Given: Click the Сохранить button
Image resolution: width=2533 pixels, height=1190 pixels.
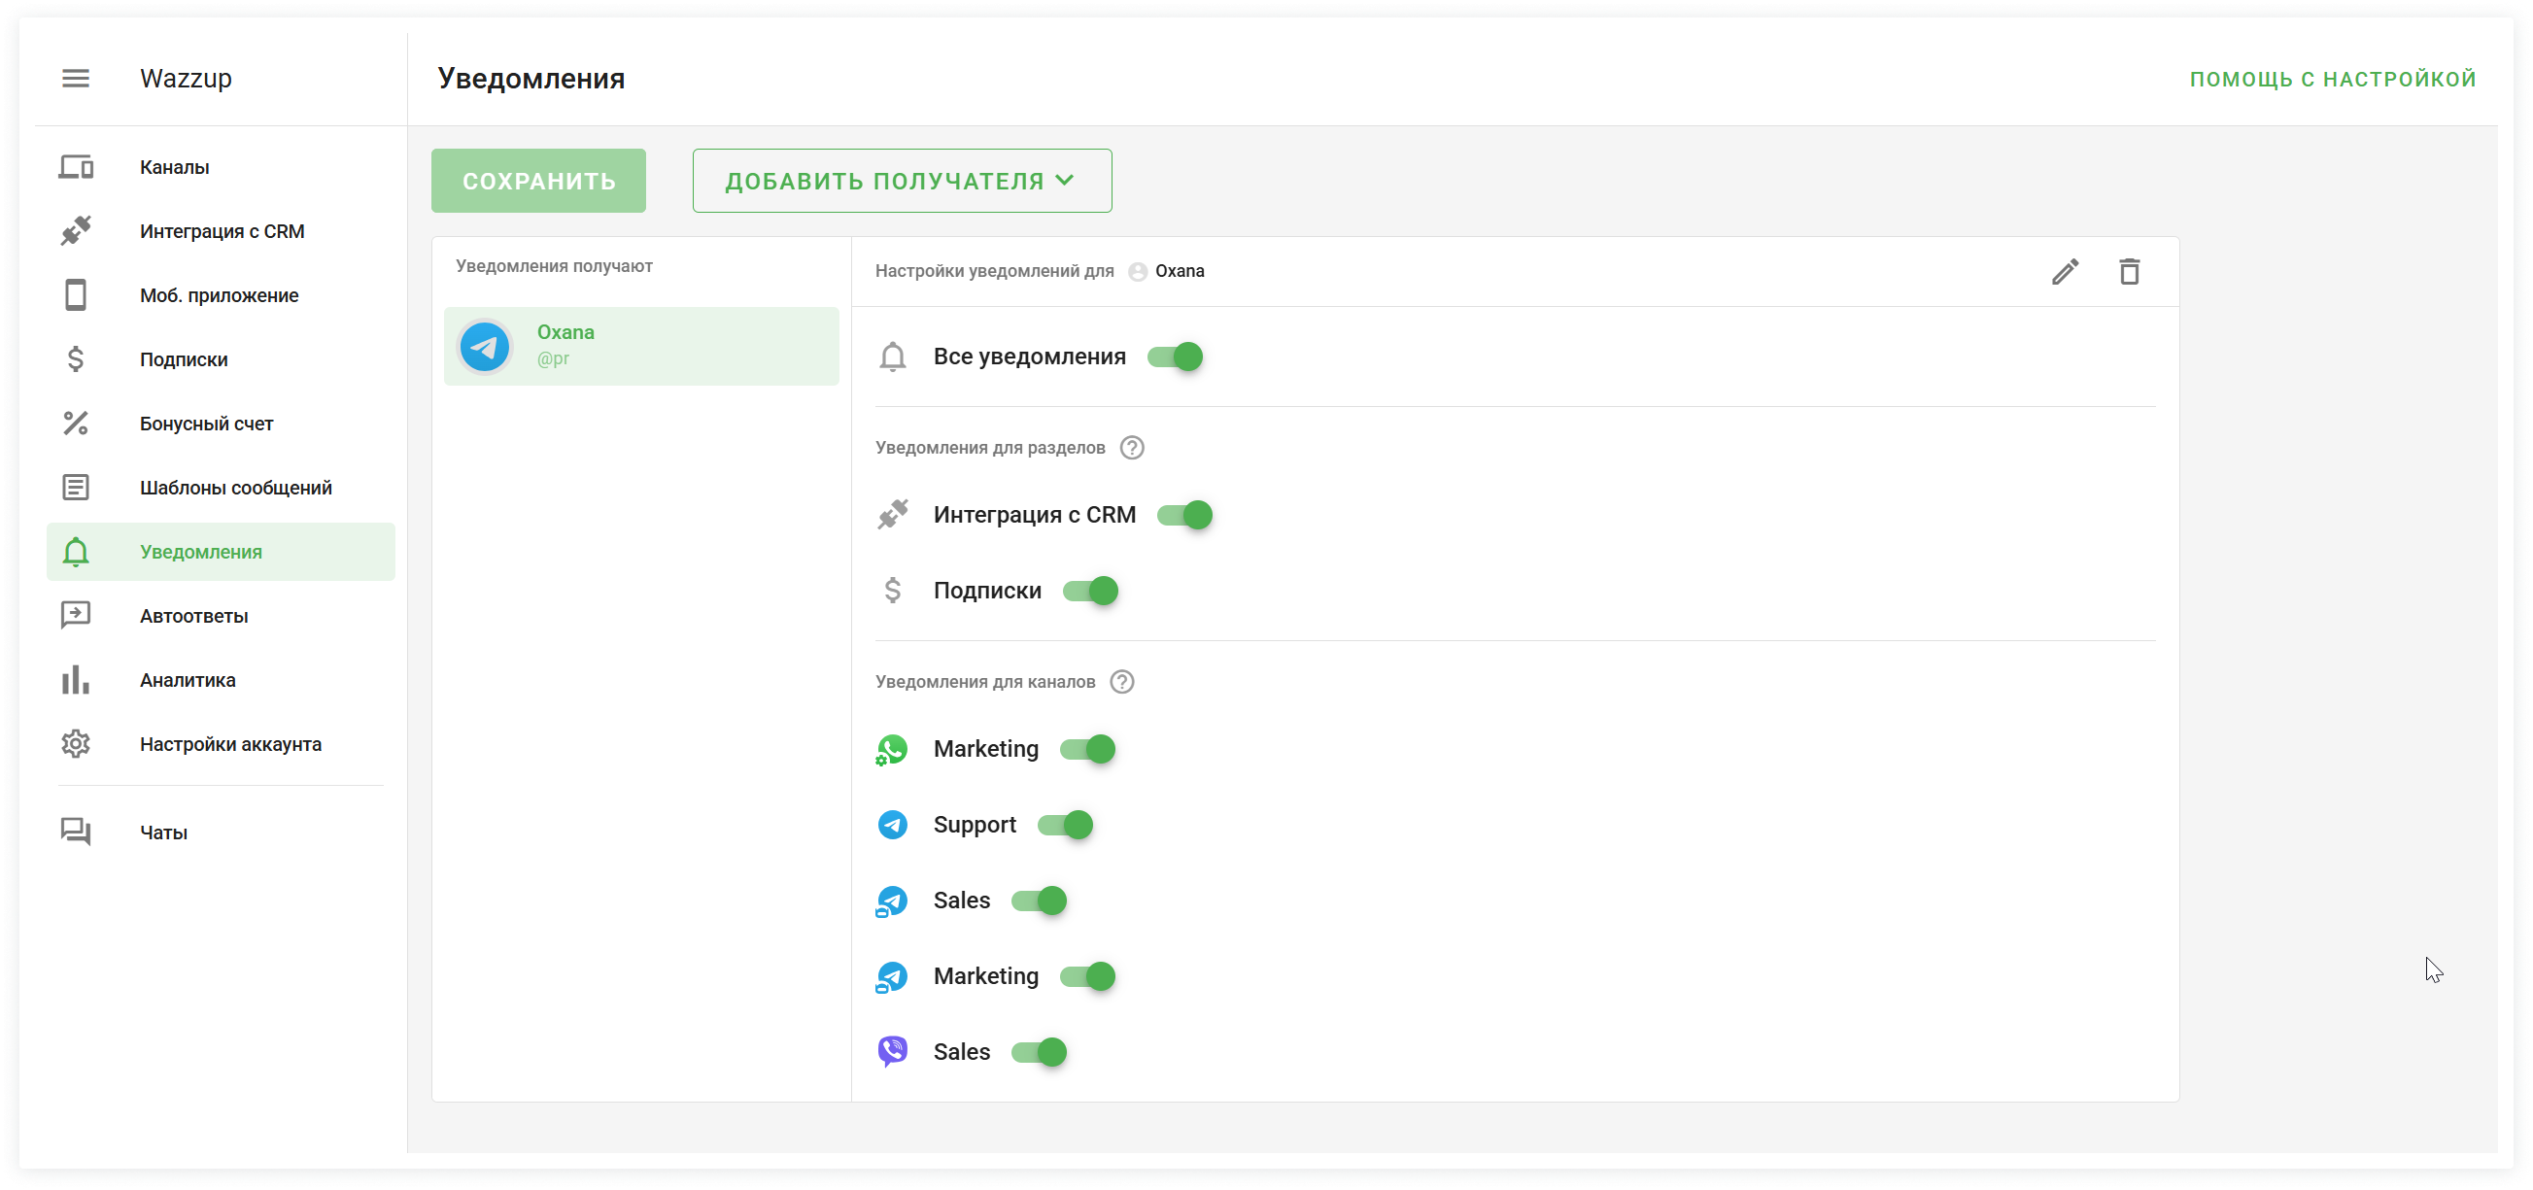Looking at the screenshot, I should 539,181.
